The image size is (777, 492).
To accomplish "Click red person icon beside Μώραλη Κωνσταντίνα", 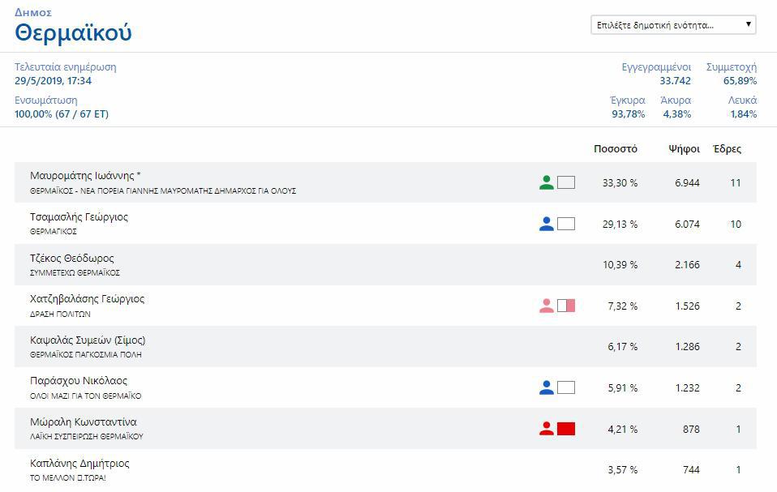I will click(x=547, y=429).
